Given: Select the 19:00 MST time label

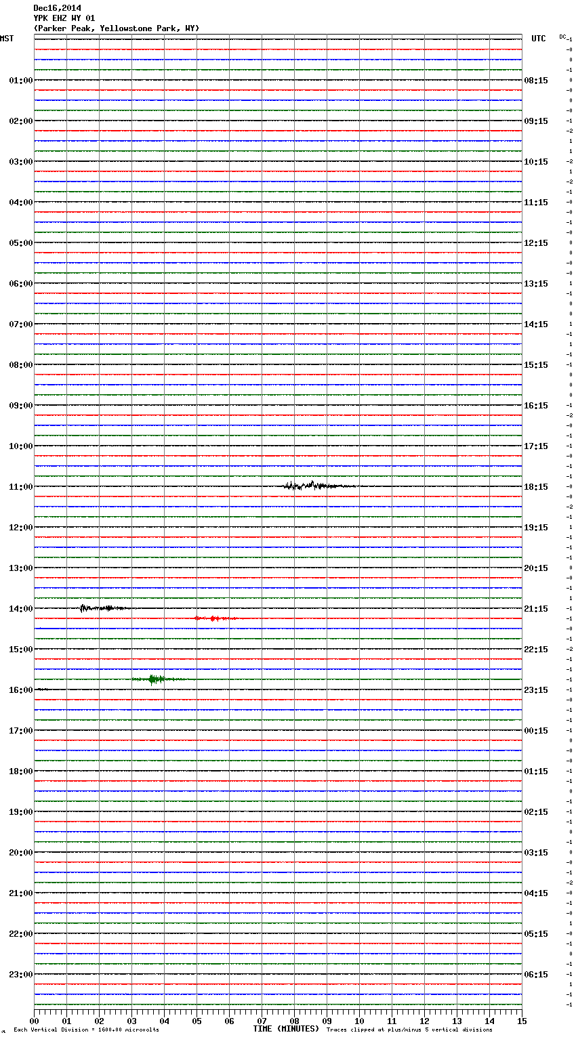Looking at the screenshot, I should 21,812.
